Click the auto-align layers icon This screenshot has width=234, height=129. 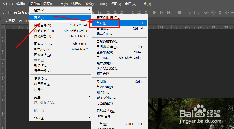pos(179,13)
